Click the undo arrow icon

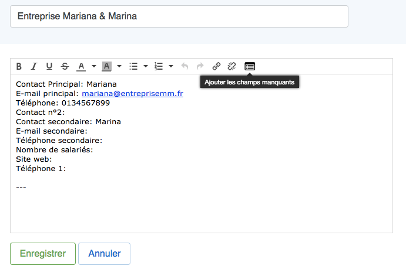tap(184, 66)
